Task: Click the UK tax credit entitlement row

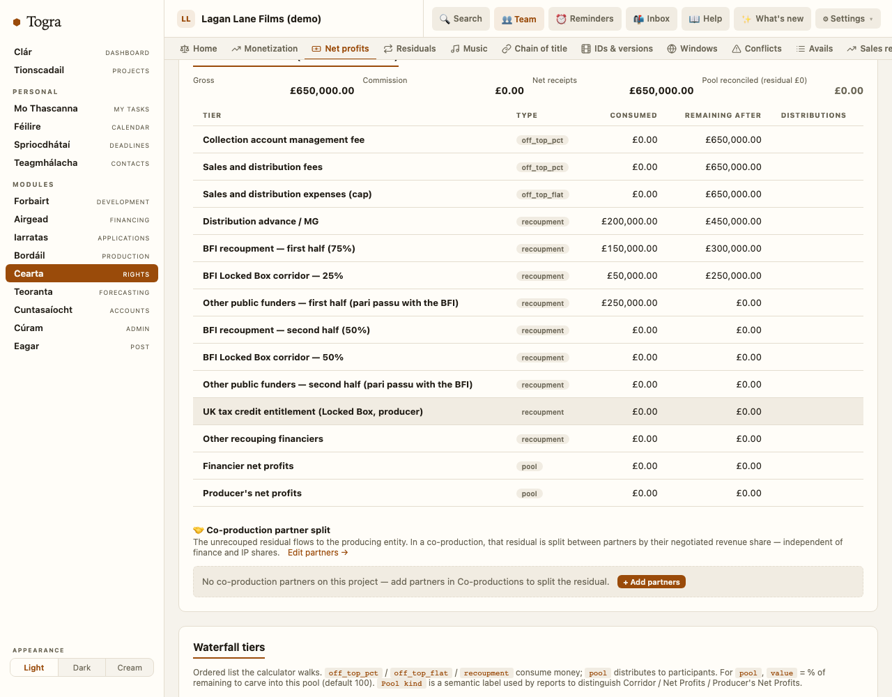Action: pyautogui.click(x=528, y=412)
